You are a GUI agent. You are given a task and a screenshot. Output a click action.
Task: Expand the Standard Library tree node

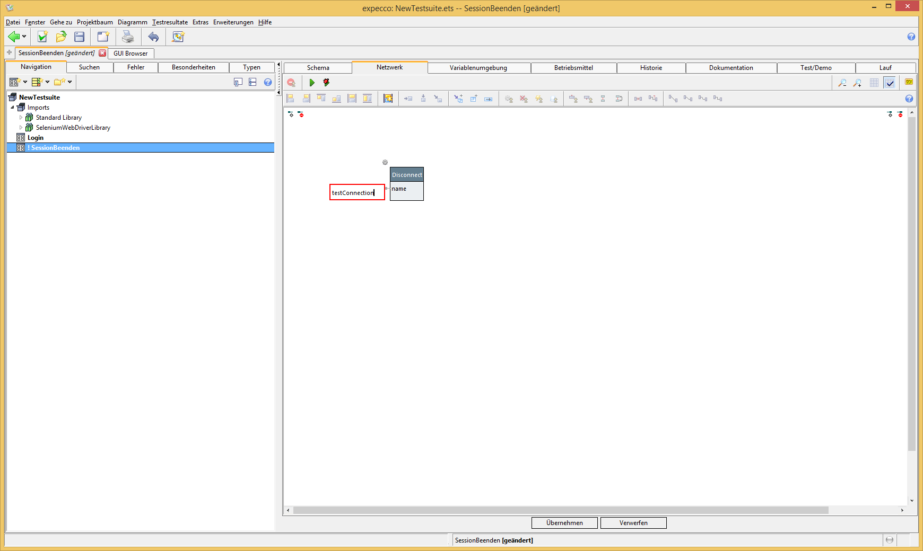pyautogui.click(x=21, y=118)
